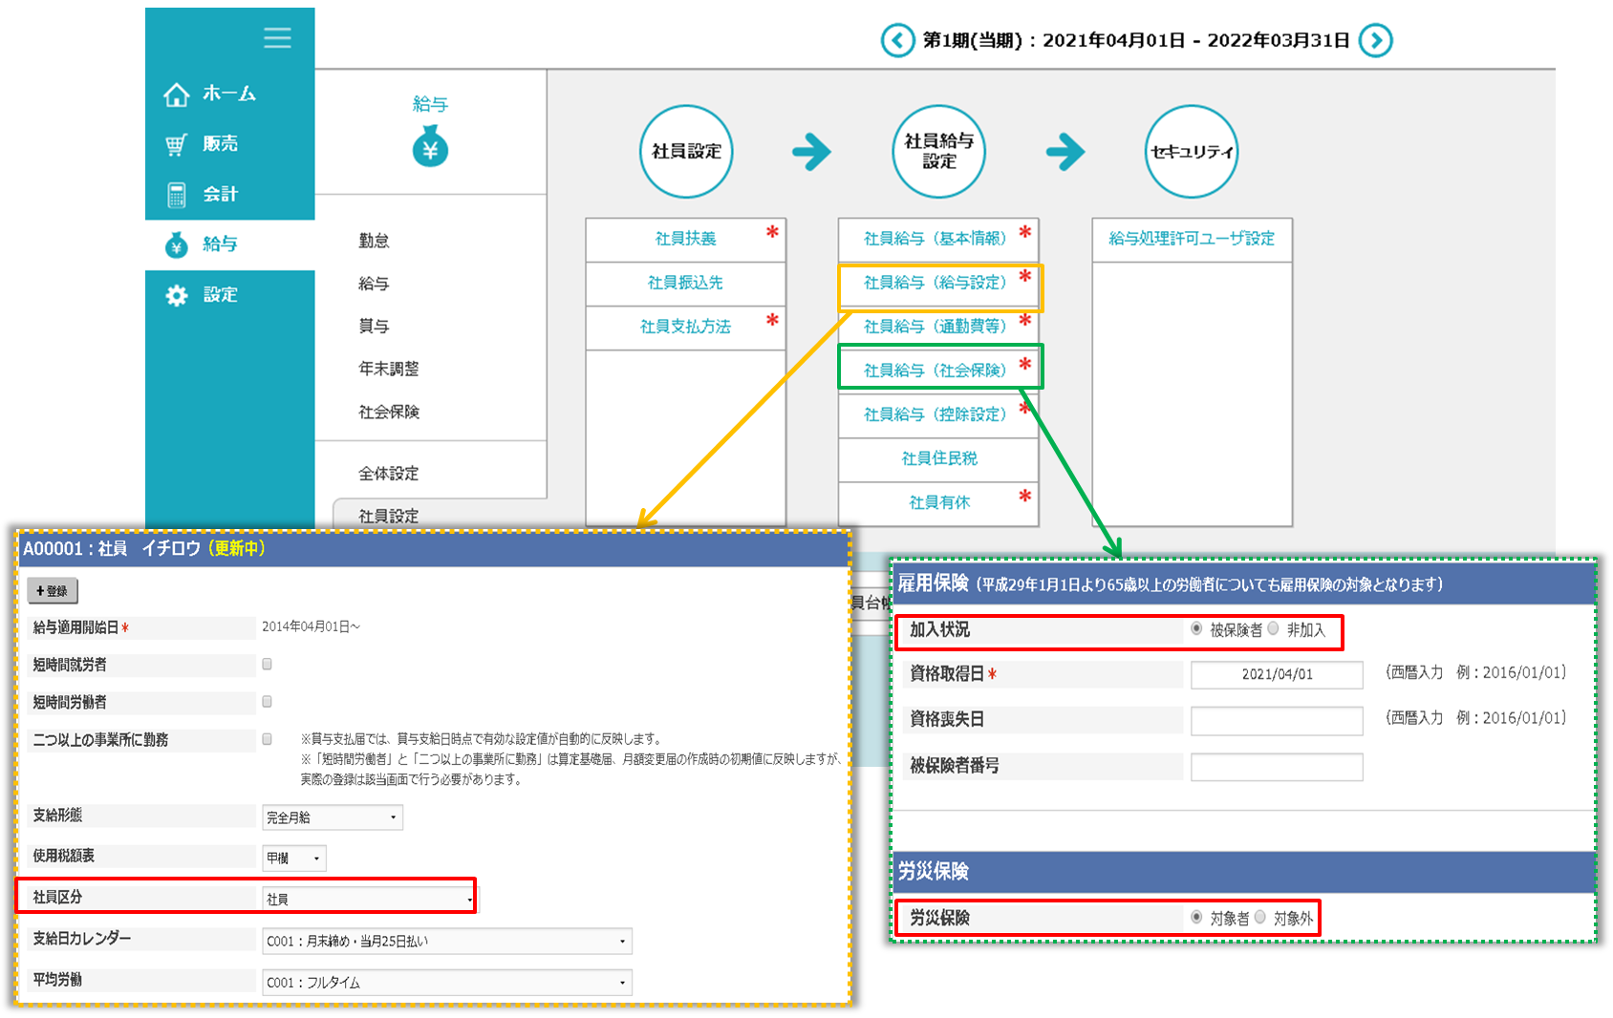The height and width of the screenshot is (1018, 1613).
Task: Open Home via house icon
Action: coord(177,95)
